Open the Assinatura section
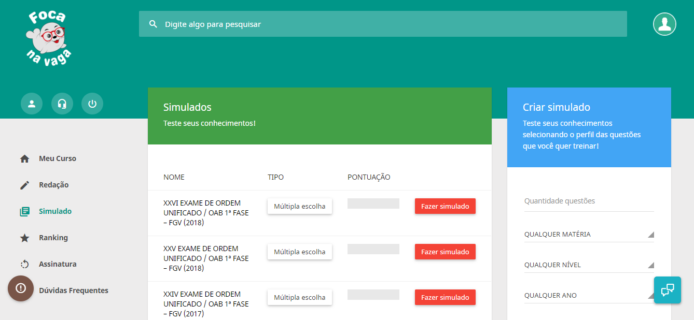This screenshot has height=320, width=694. (x=57, y=264)
